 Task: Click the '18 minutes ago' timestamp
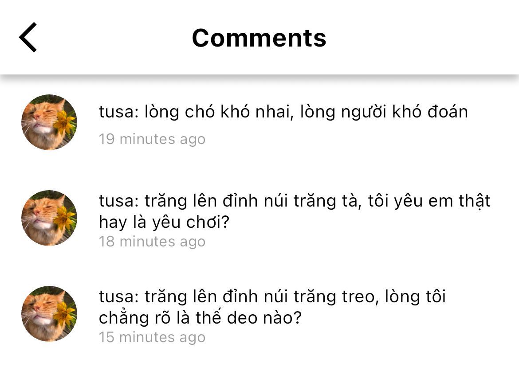tap(152, 242)
